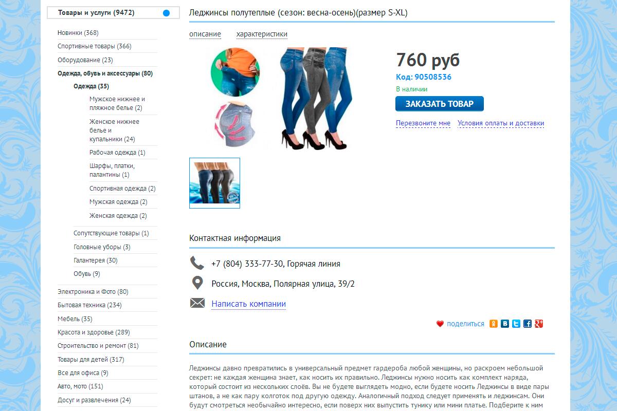Click the envelope icon near Написать компании
Viewport: 617px width, 411px height.
point(197,303)
